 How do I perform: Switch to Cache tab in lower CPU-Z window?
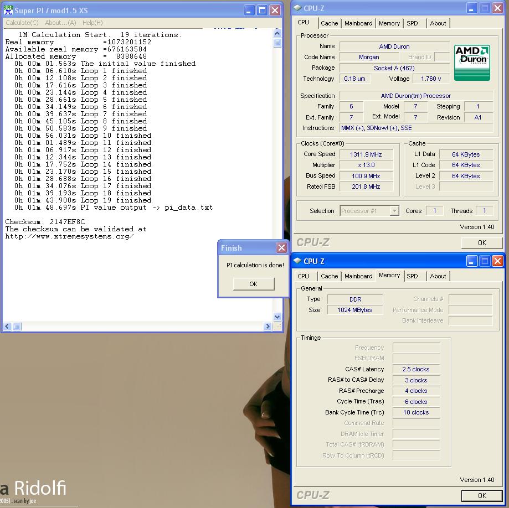click(x=329, y=276)
